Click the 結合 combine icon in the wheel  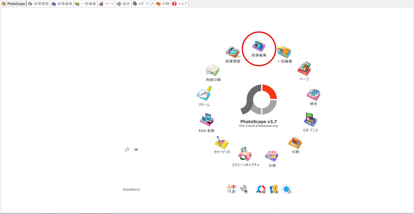(313, 95)
